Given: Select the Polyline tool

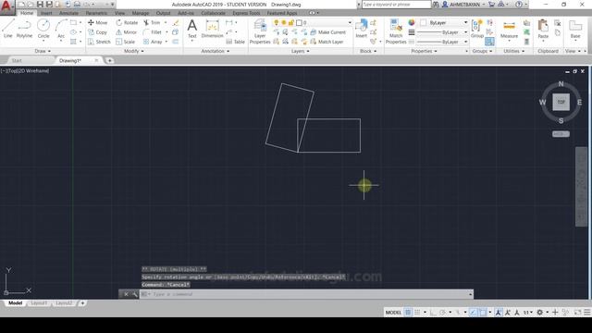Looking at the screenshot, I should (x=24, y=29).
